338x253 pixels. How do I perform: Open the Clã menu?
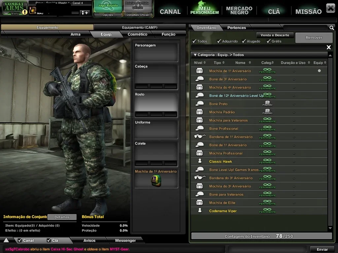click(x=274, y=12)
